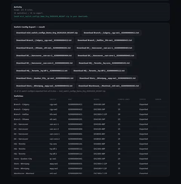
Task: Select switch name van-acc-1 in table
Action: click(x=54, y=124)
